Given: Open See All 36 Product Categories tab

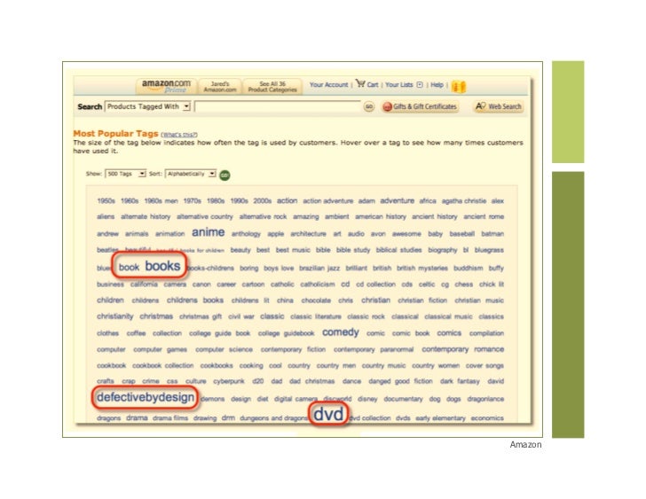Looking at the screenshot, I should pyautogui.click(x=272, y=86).
